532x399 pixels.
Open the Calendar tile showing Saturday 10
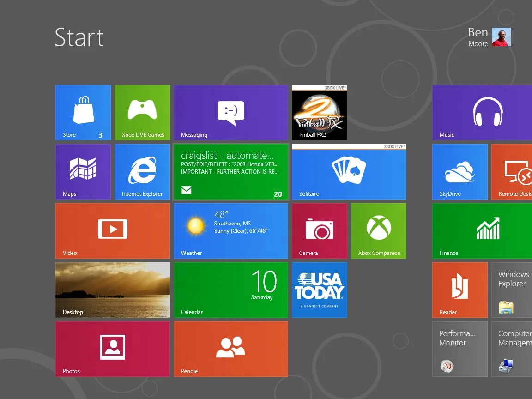[x=231, y=290]
